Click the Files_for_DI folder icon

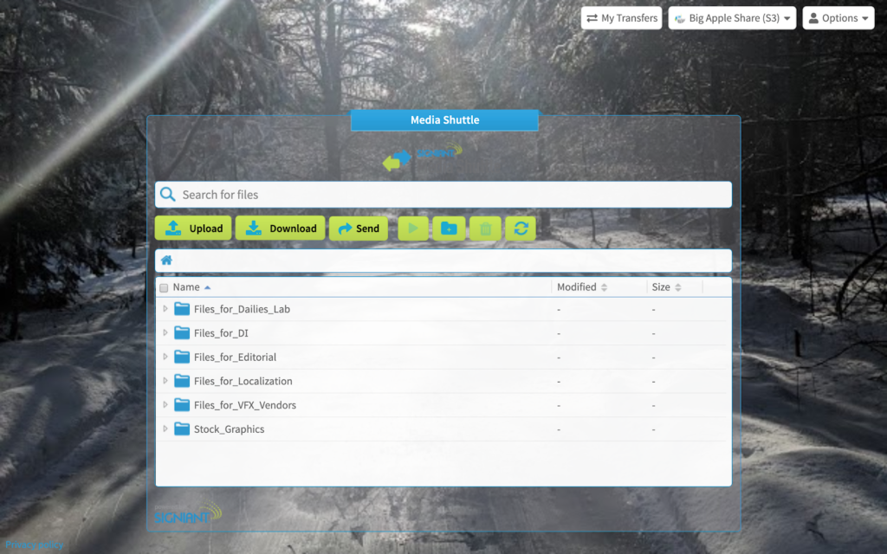[182, 333]
